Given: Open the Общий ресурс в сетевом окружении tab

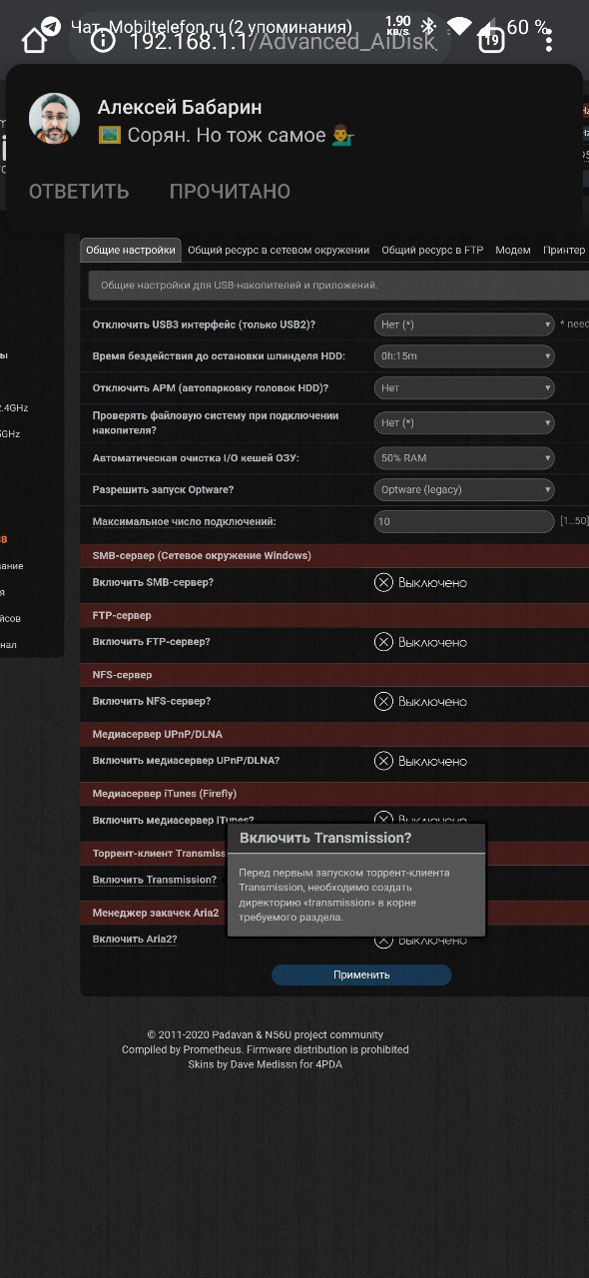Looking at the screenshot, I should point(279,251).
